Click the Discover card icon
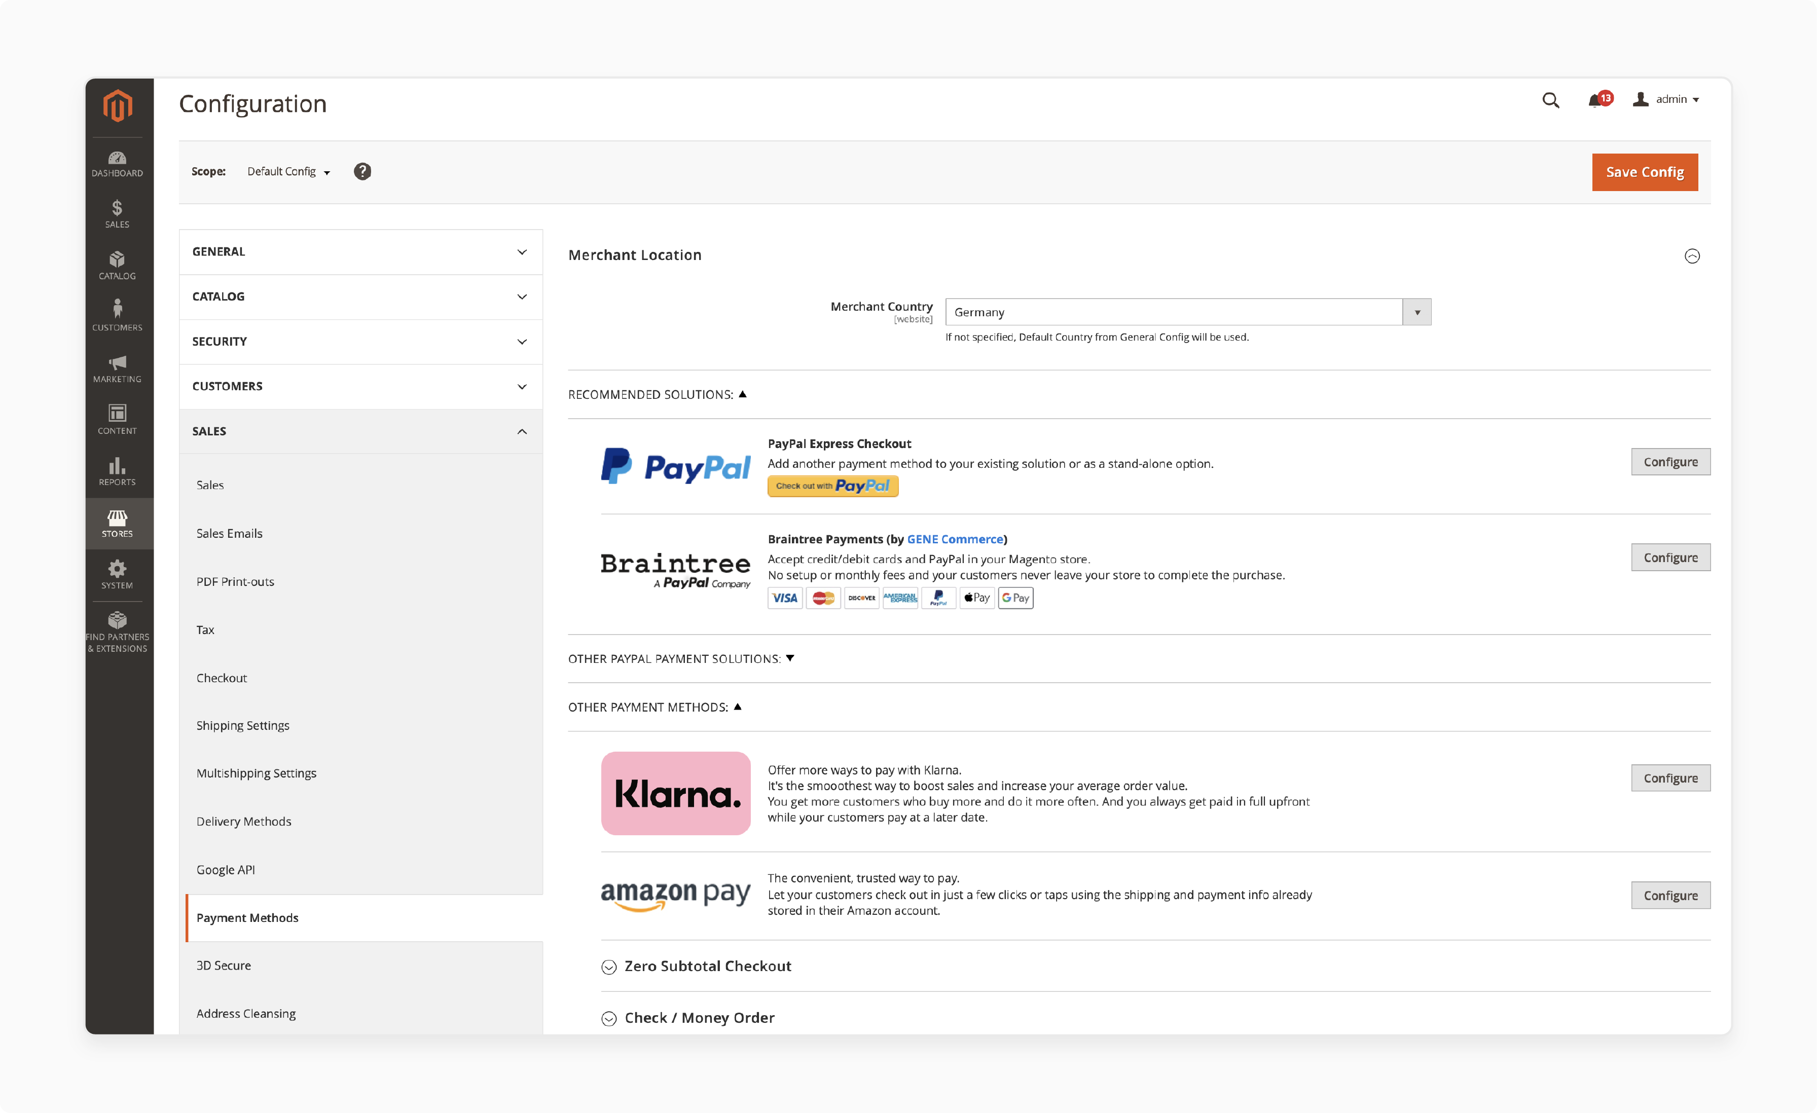This screenshot has width=1817, height=1113. [x=861, y=598]
